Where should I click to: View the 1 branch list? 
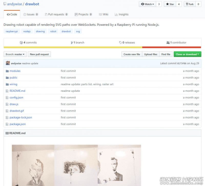pyautogui.click(x=78, y=43)
